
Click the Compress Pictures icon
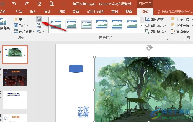[39, 19]
